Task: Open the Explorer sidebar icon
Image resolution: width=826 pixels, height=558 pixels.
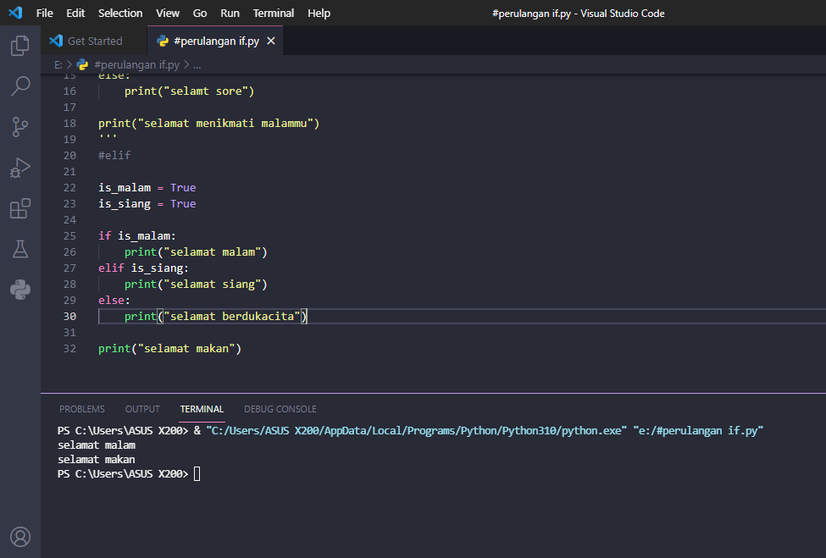Action: coord(20,46)
